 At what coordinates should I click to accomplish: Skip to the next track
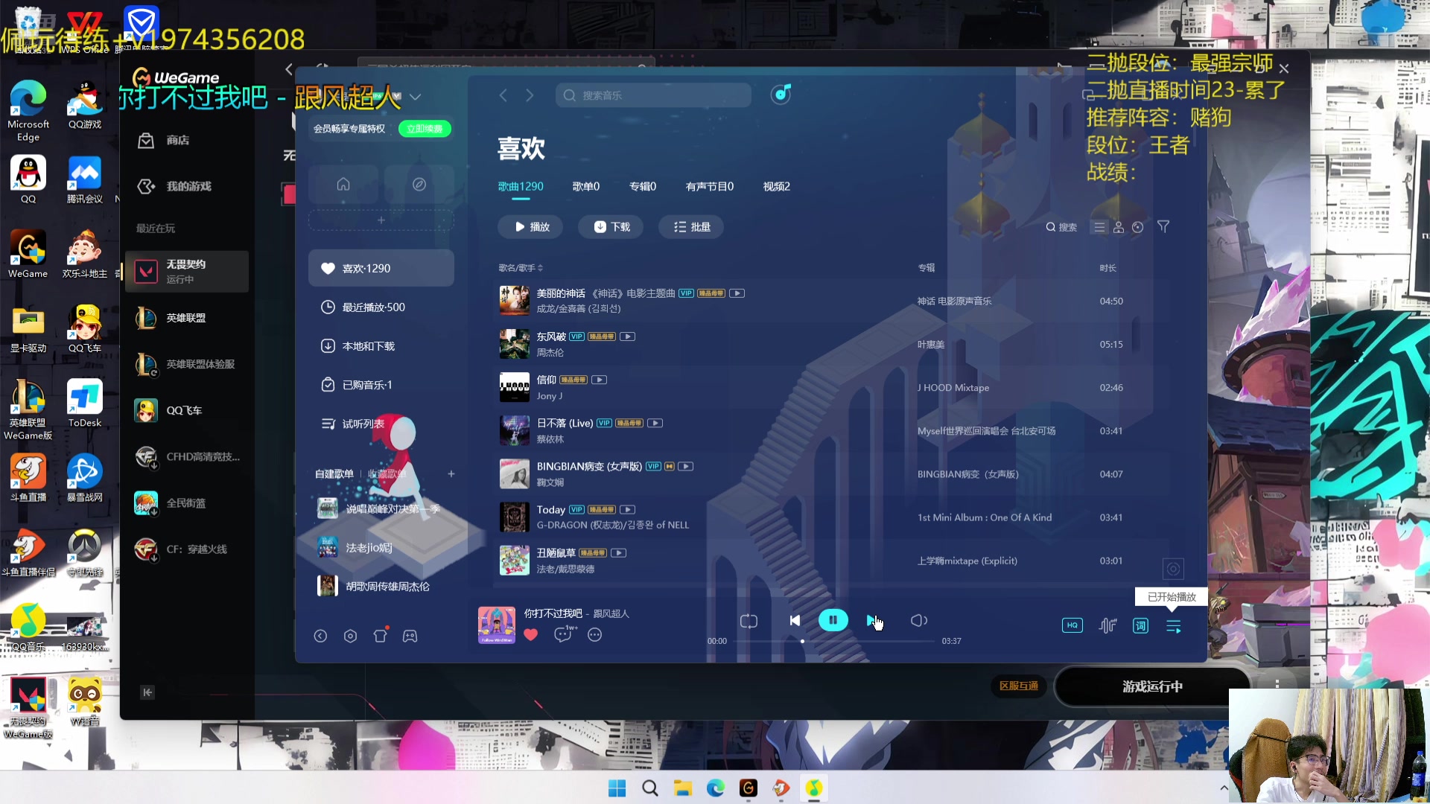click(873, 621)
